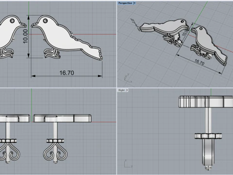Select the heart-shaped clasp under the full bird in bottom-left view

(55, 151)
